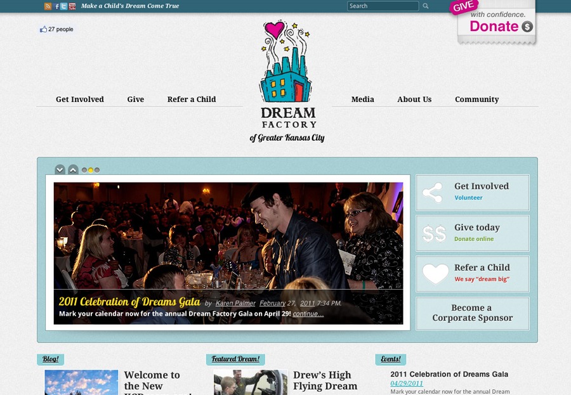The image size is (571, 395).
Task: Select the third slider dot
Action: pos(97,170)
